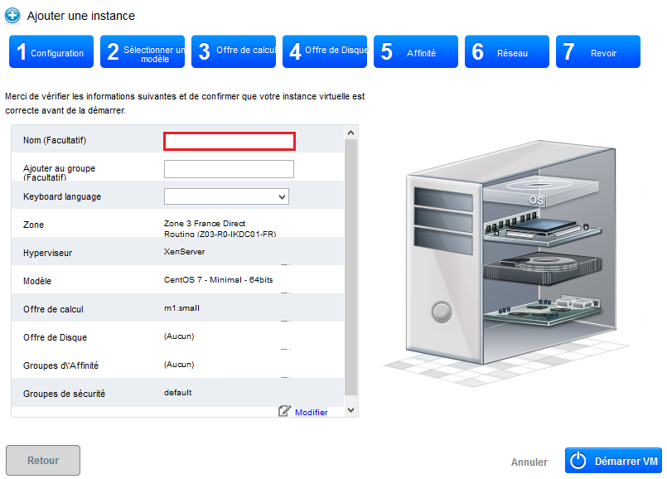Viewport: 667px width, 479px height.
Task: Click the scroll down arrow of review list
Action: click(350, 409)
